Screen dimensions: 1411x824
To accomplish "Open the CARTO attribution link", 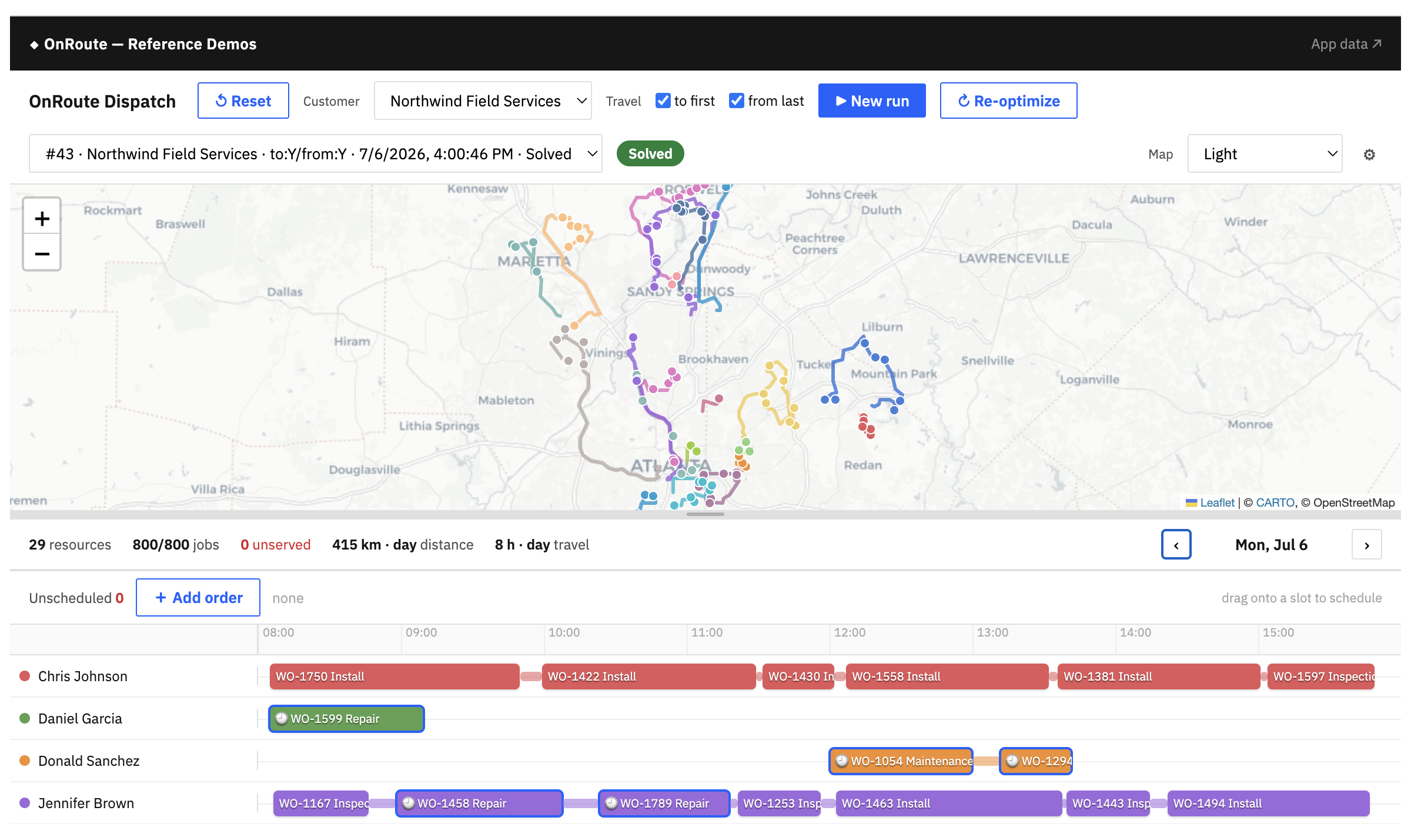I will click(x=1275, y=503).
